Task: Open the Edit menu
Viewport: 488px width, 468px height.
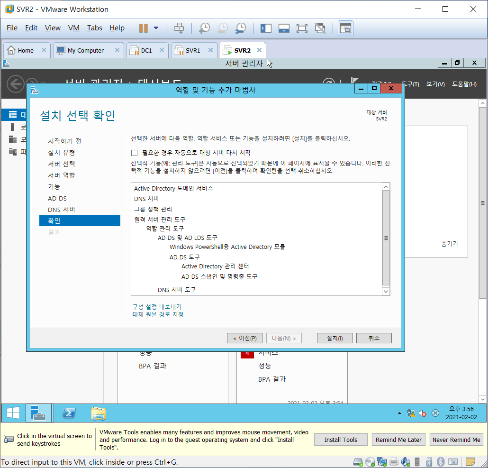Action: click(x=31, y=28)
